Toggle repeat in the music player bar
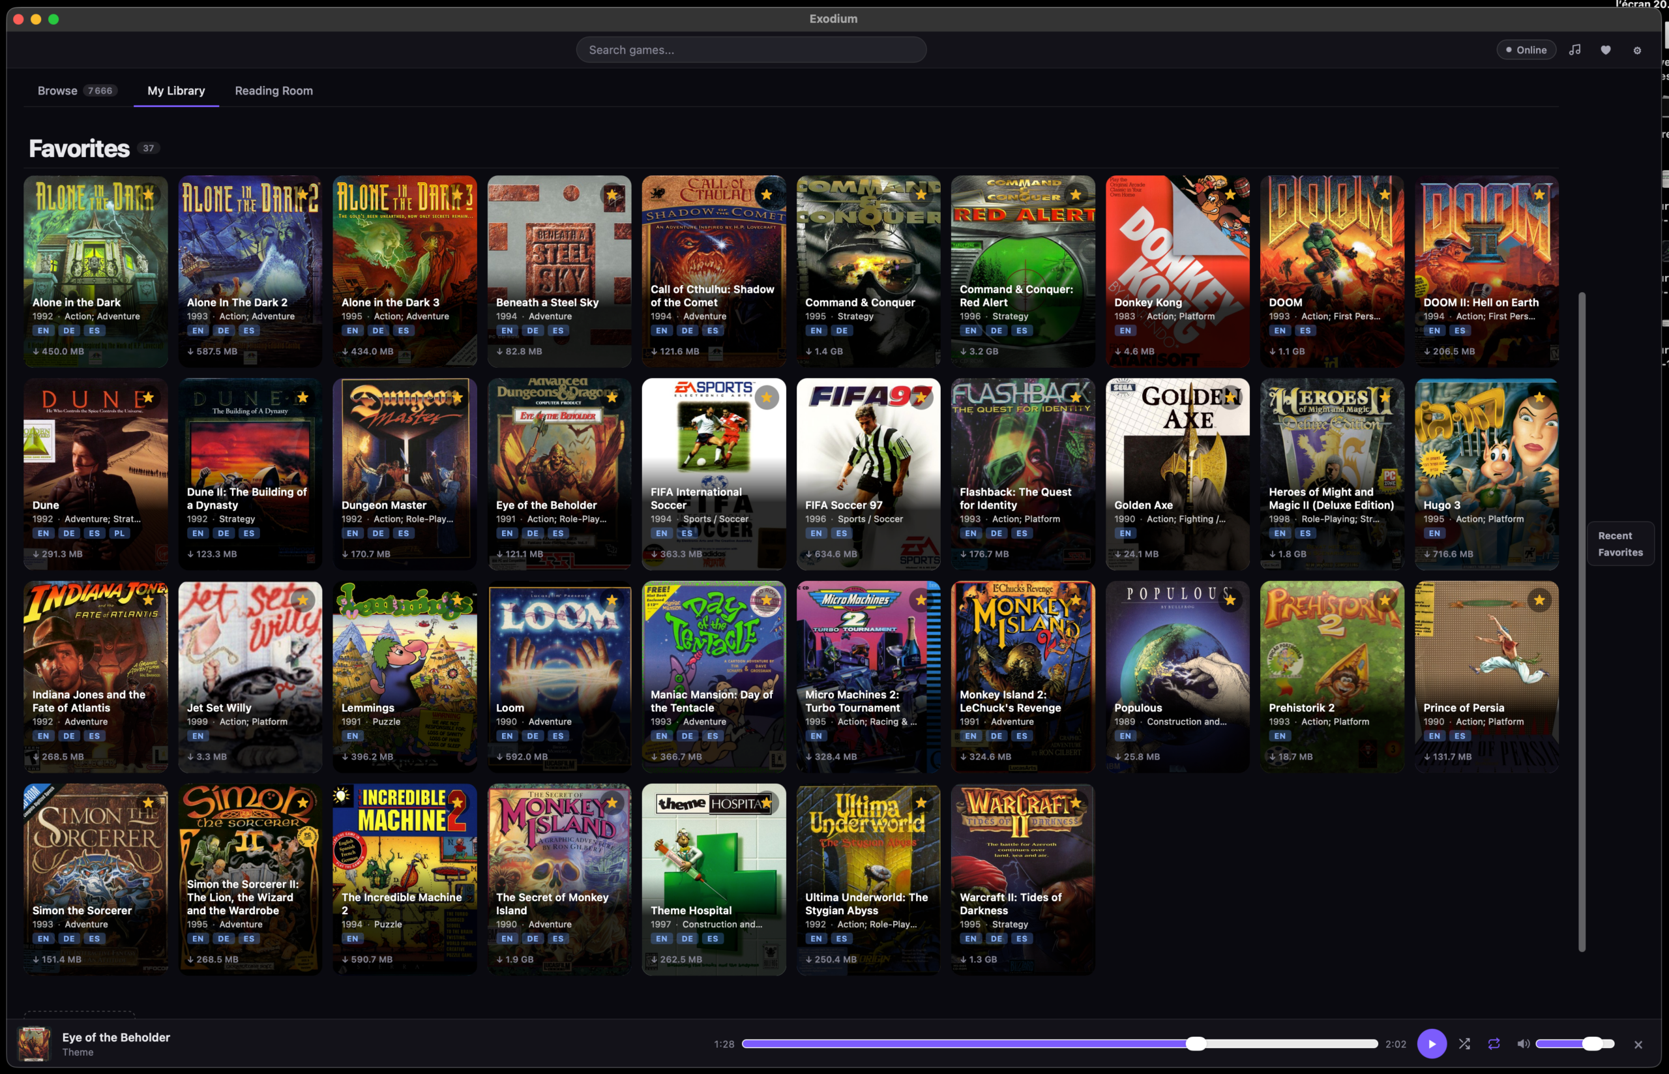 tap(1494, 1043)
